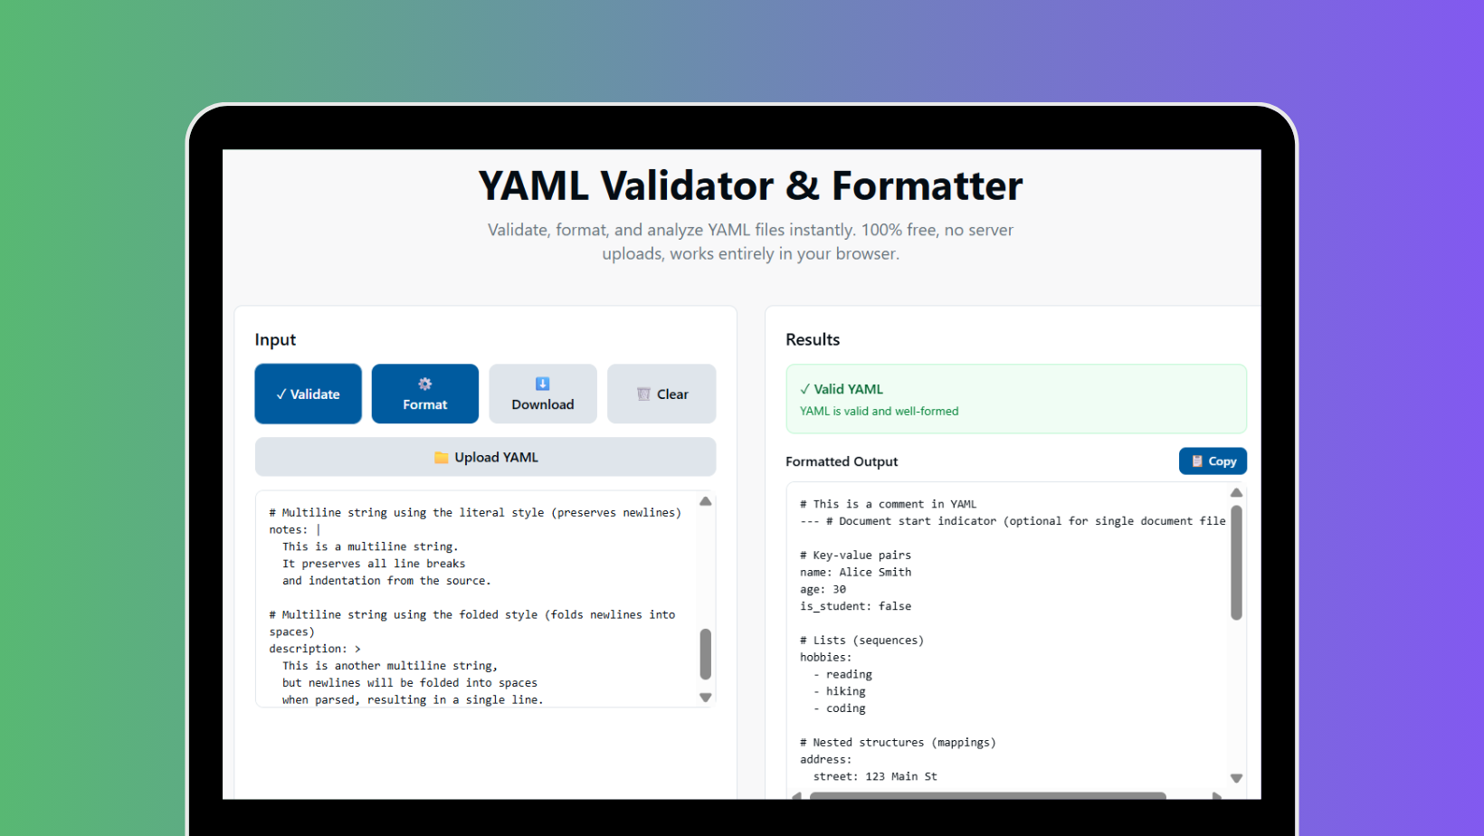Upload a YAML file
The height and width of the screenshot is (836, 1484).
(486, 457)
